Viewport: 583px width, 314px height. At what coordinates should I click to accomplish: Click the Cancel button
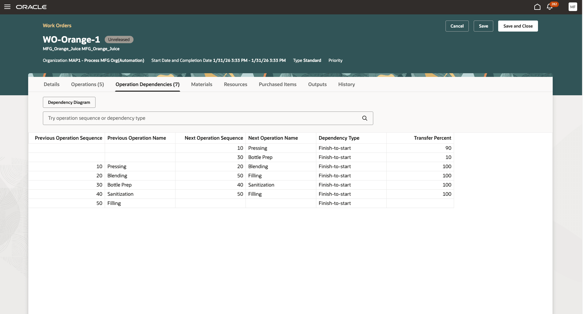tap(457, 26)
